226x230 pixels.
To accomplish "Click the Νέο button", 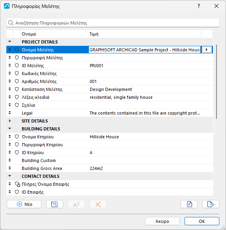I will [x=24, y=204].
